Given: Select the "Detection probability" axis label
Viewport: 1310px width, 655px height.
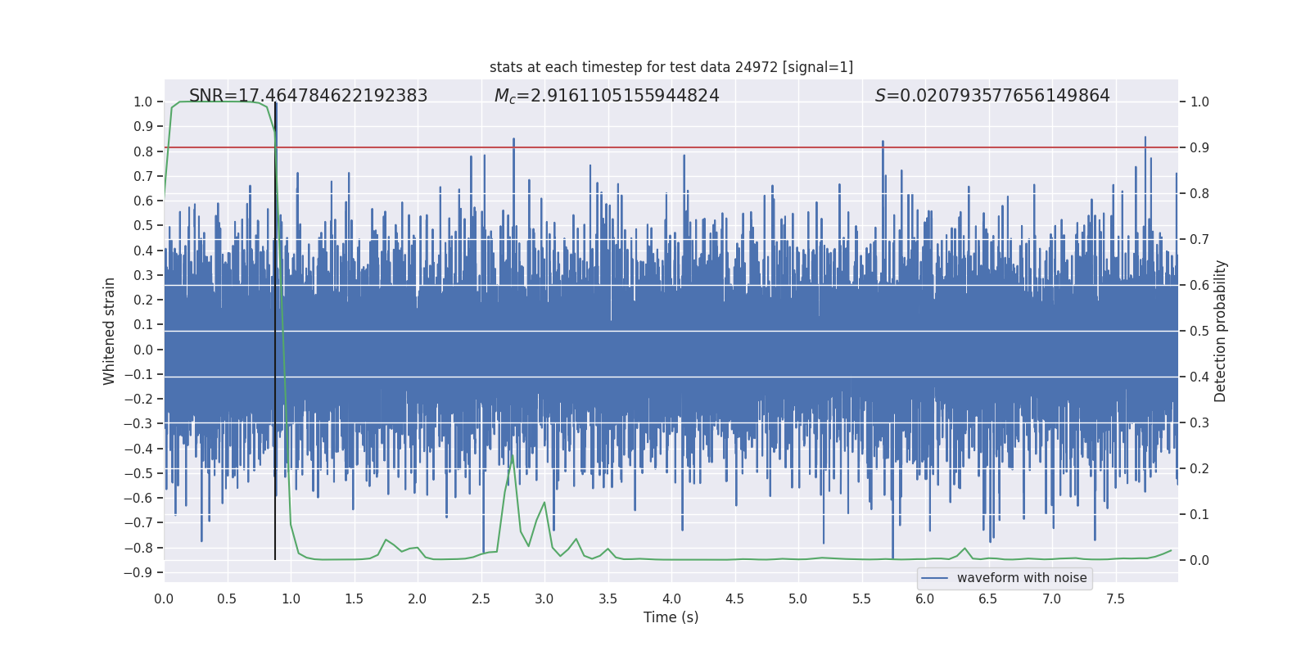Looking at the screenshot, I should (x=1220, y=331).
